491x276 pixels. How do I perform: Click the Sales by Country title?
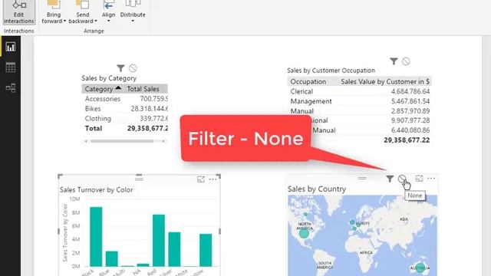click(317, 189)
